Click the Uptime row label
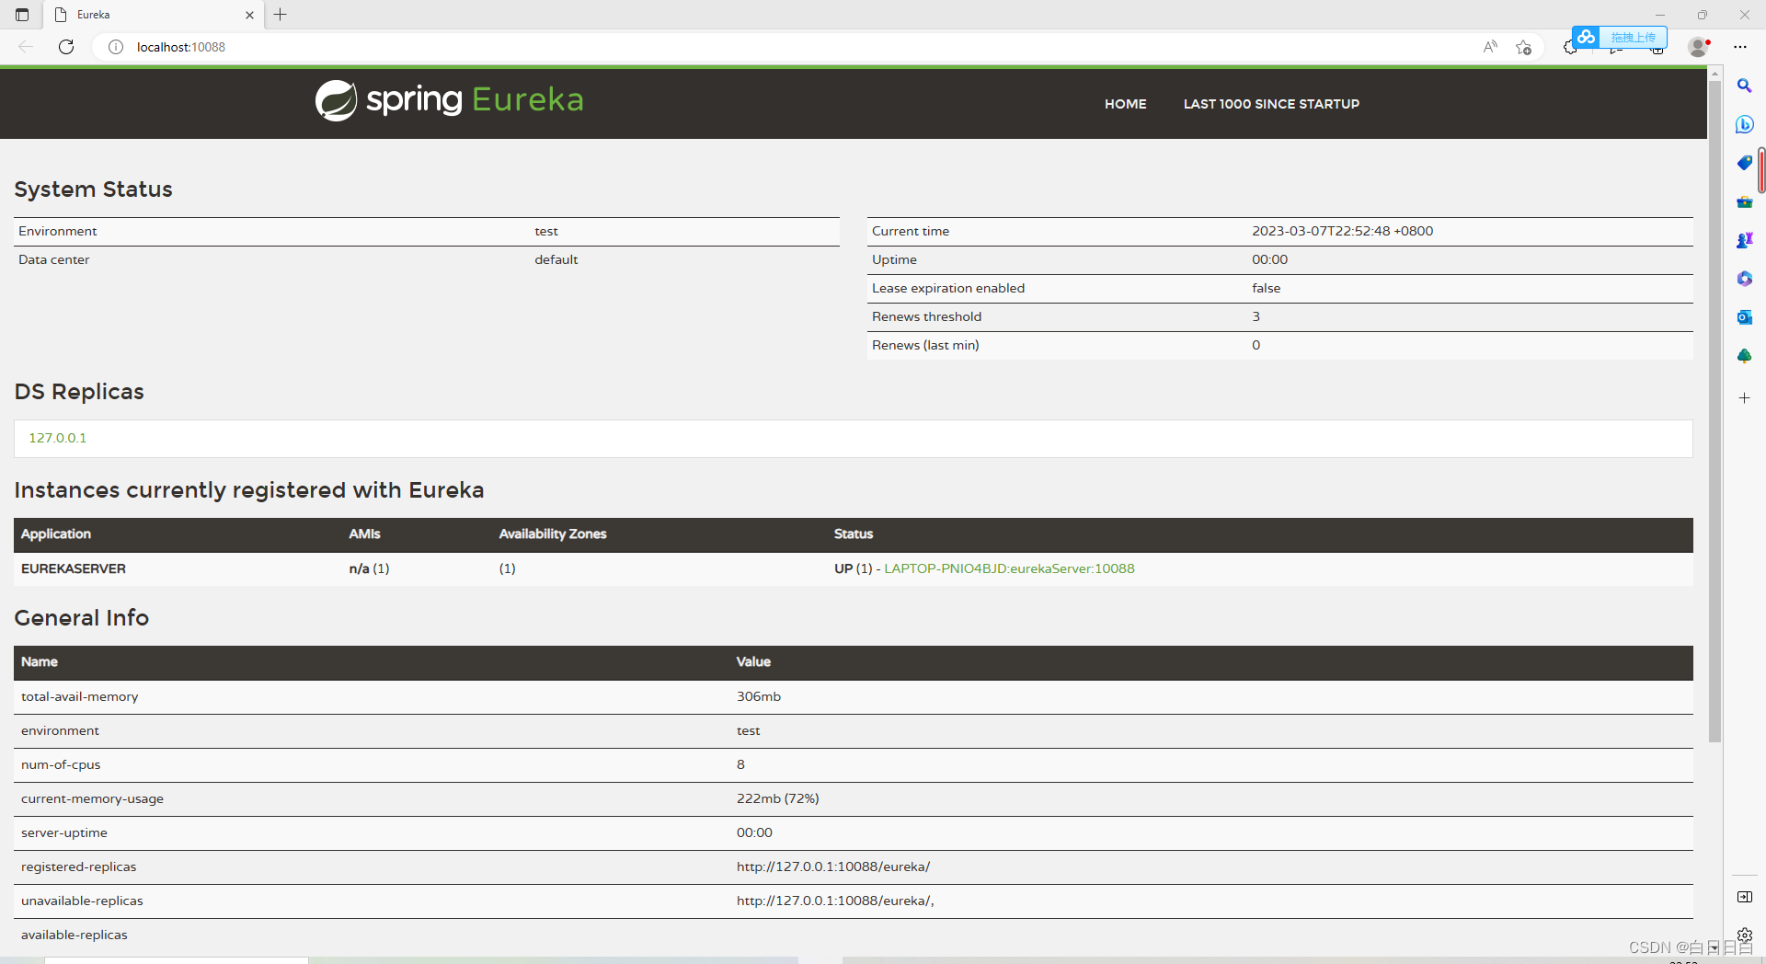Viewport: 1766px width, 964px height. (x=894, y=259)
